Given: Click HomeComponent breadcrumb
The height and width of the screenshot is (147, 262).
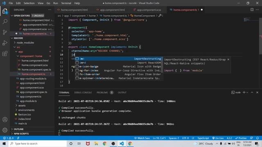Looking at the screenshot, I should pos(144,16).
